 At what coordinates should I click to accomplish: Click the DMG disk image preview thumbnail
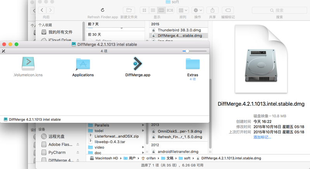coord(261,59)
